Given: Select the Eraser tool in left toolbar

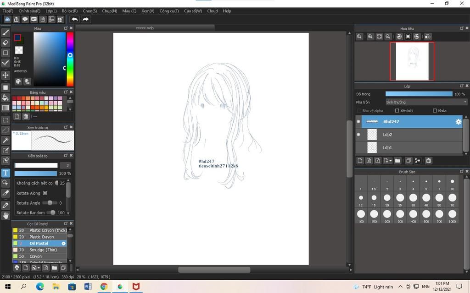Looking at the screenshot, I should [x=6, y=43].
